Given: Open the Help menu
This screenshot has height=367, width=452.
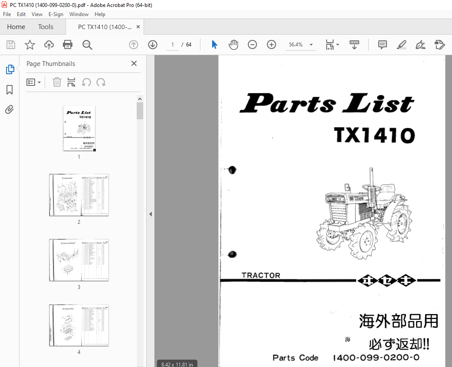Looking at the screenshot, I should [100, 14].
